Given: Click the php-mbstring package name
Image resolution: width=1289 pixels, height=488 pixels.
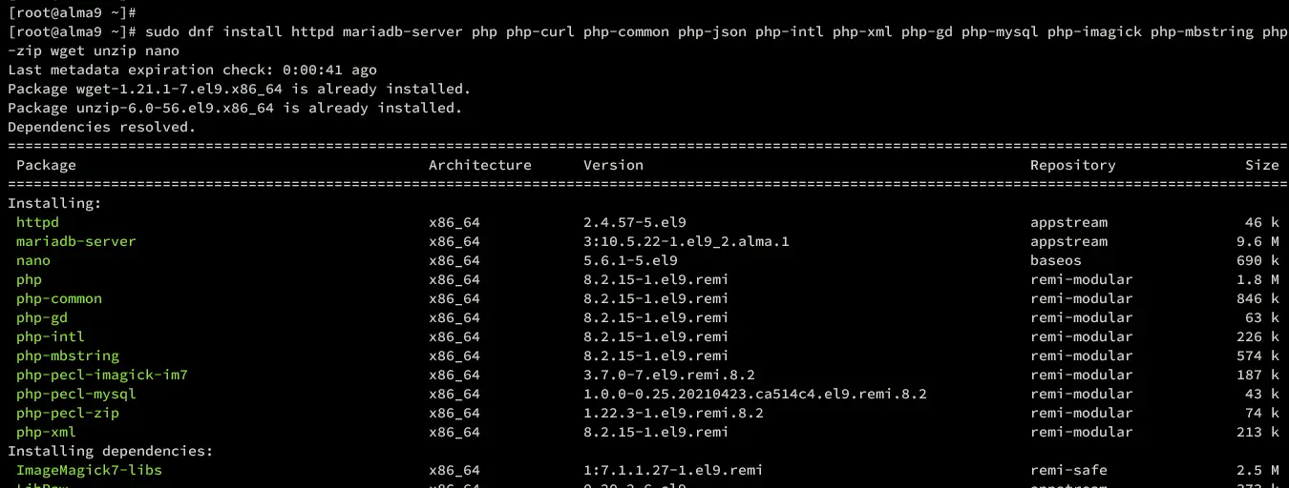Looking at the screenshot, I should tap(68, 356).
